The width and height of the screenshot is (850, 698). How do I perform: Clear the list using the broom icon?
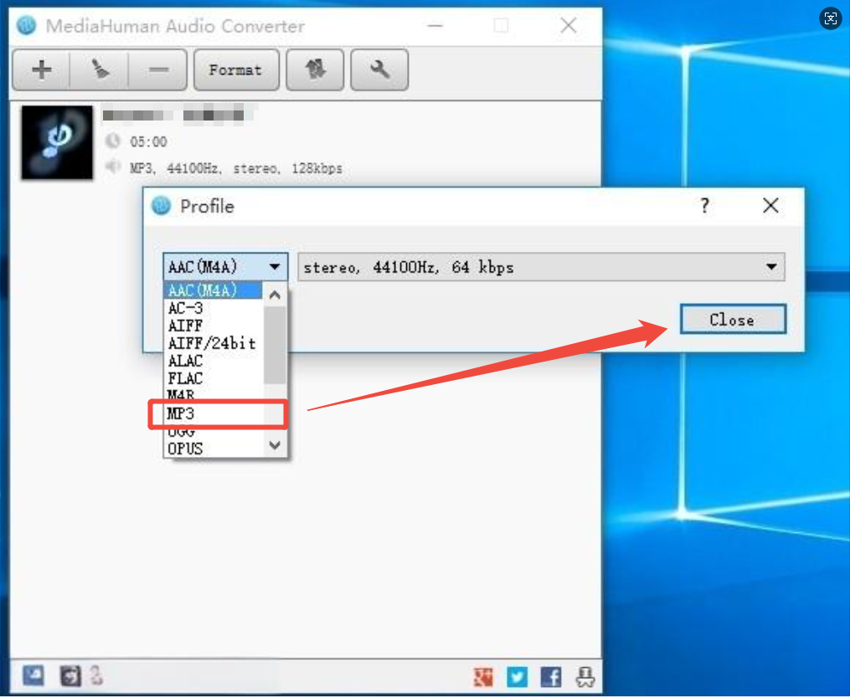tap(100, 69)
